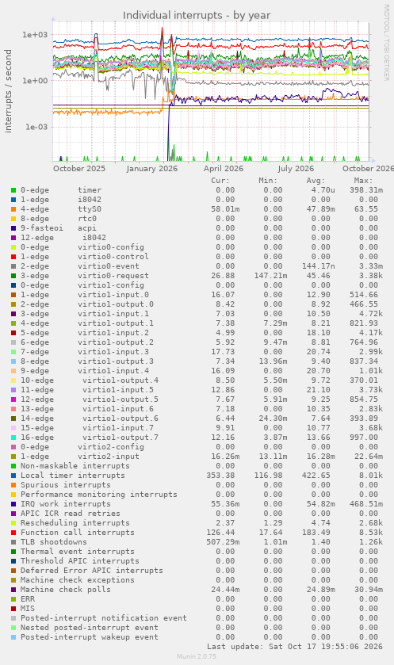Click the 'virtio0-event' legend label

point(108,266)
